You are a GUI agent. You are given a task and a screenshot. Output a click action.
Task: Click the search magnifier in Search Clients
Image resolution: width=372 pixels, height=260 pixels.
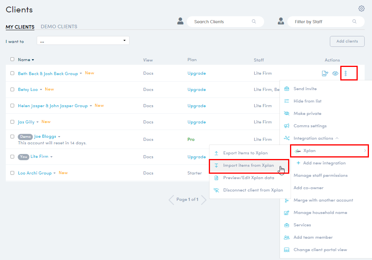254,22
